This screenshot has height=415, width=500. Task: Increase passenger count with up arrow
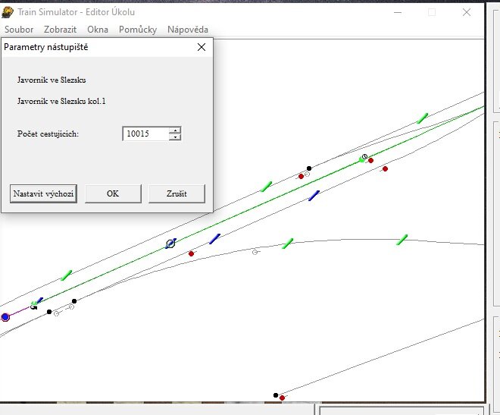176,130
